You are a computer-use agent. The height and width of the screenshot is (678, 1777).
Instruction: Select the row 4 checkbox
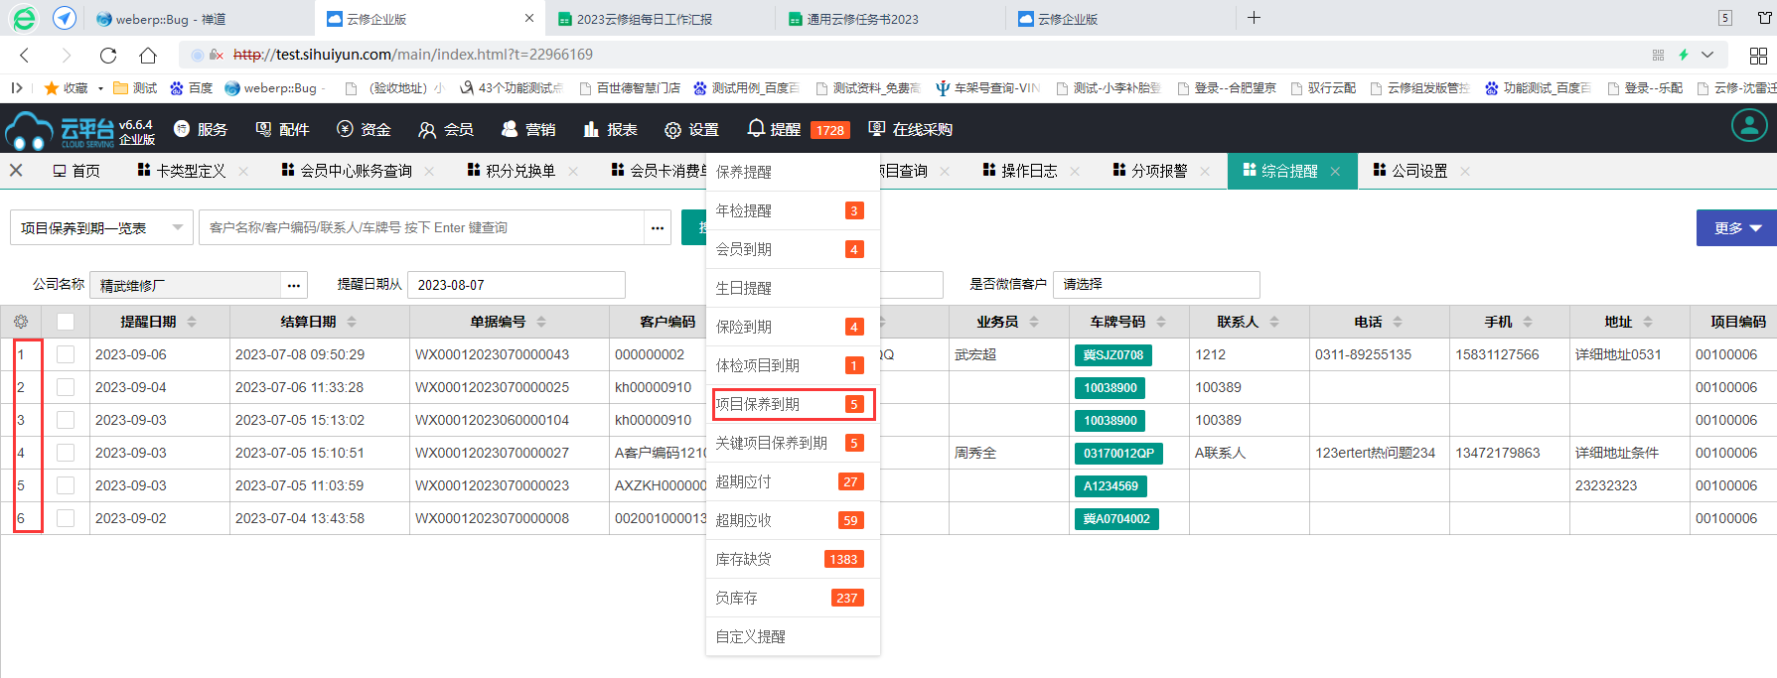66,453
